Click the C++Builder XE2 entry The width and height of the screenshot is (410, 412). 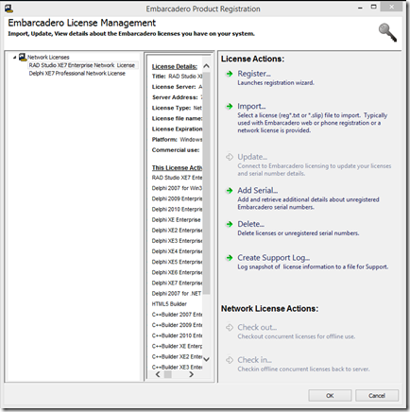pyautogui.click(x=177, y=356)
